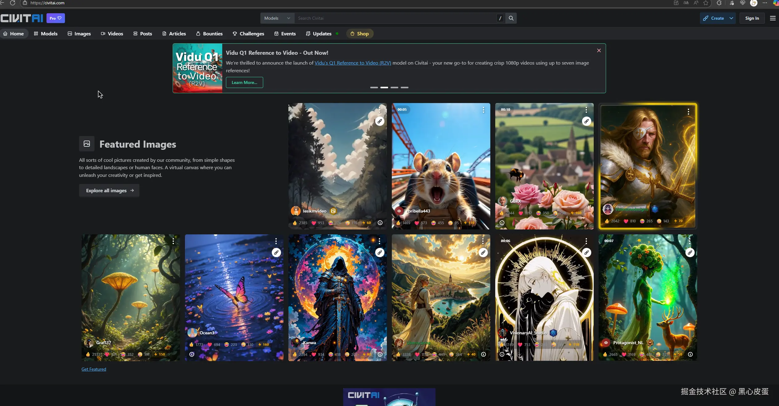Open three-dot menu on Graf137's mushroom image
779x406 pixels.
point(173,241)
